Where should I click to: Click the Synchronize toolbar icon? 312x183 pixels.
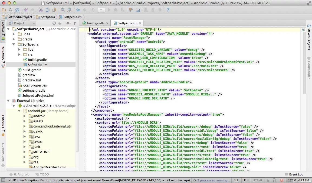17,10
